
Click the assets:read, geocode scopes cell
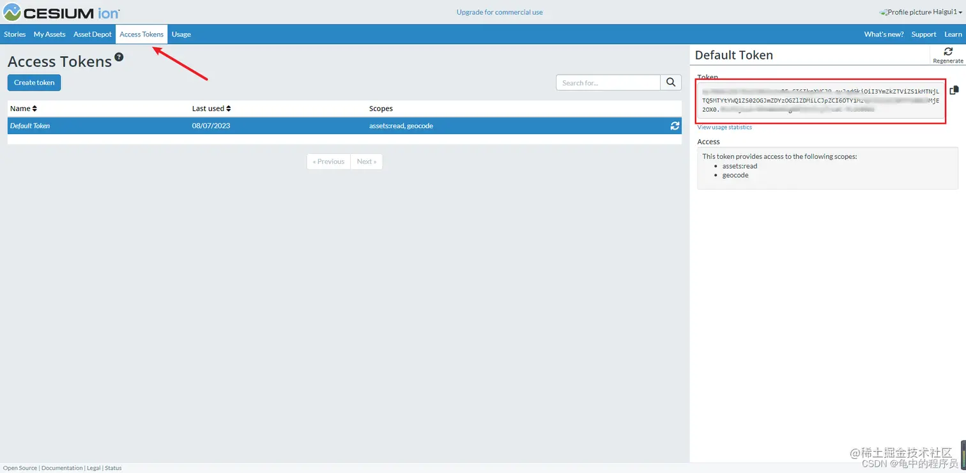coord(401,126)
